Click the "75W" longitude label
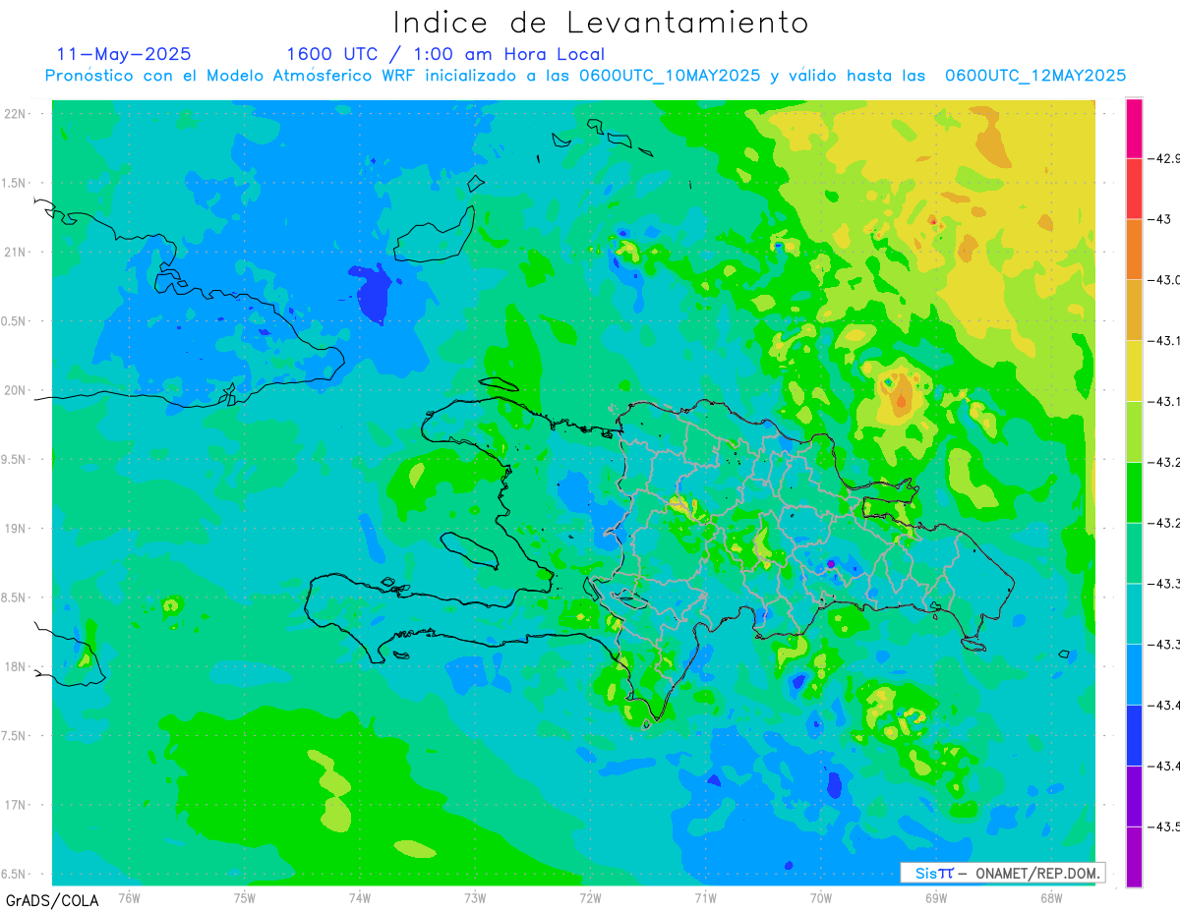Screen dimensions: 1180x911 (x=245, y=897)
